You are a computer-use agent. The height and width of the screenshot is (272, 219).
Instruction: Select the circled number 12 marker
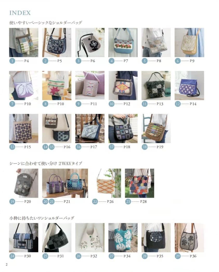point(178,104)
